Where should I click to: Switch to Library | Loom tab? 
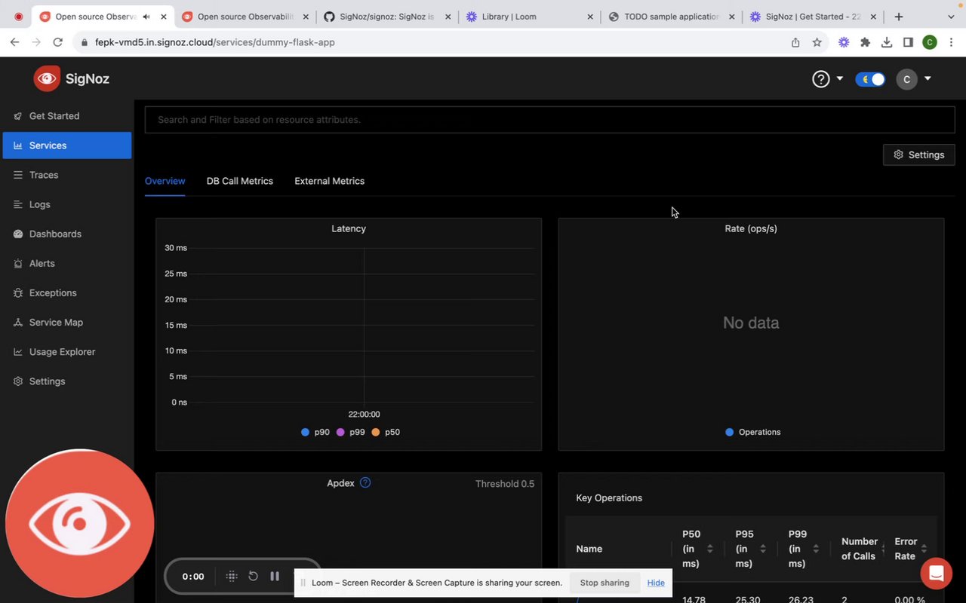coord(528,17)
